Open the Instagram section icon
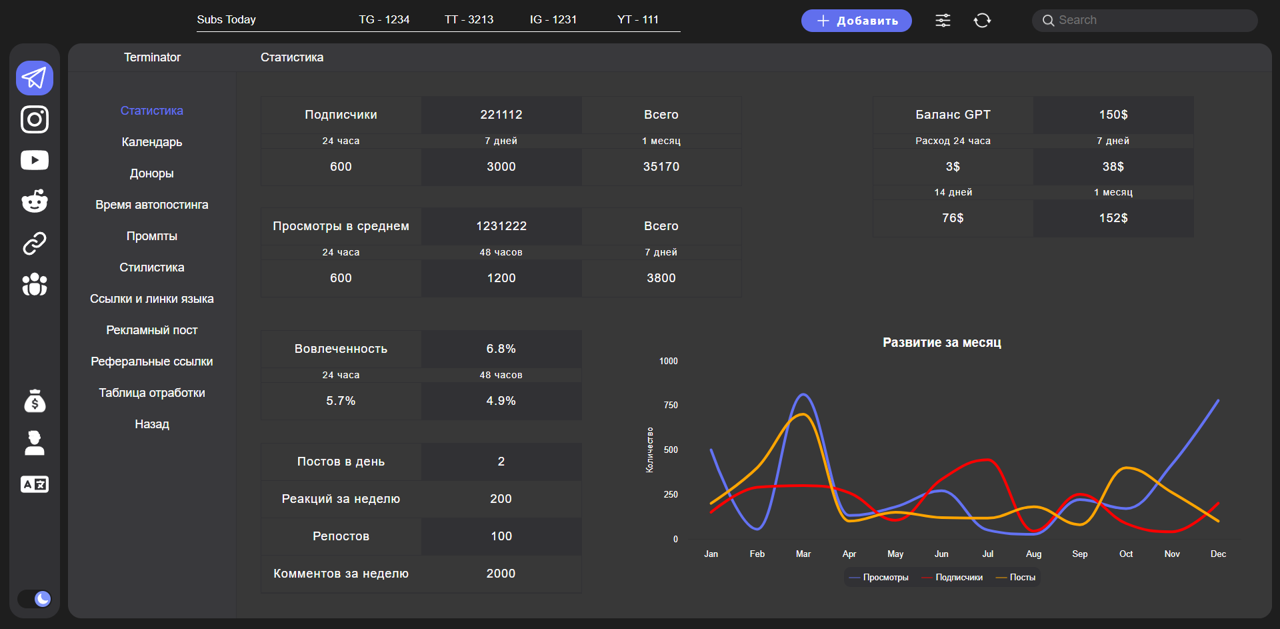Screen dimensions: 1280x629 pos(35,119)
